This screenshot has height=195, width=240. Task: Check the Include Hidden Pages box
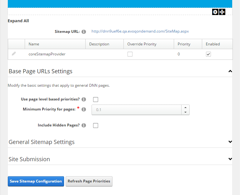click(x=96, y=126)
